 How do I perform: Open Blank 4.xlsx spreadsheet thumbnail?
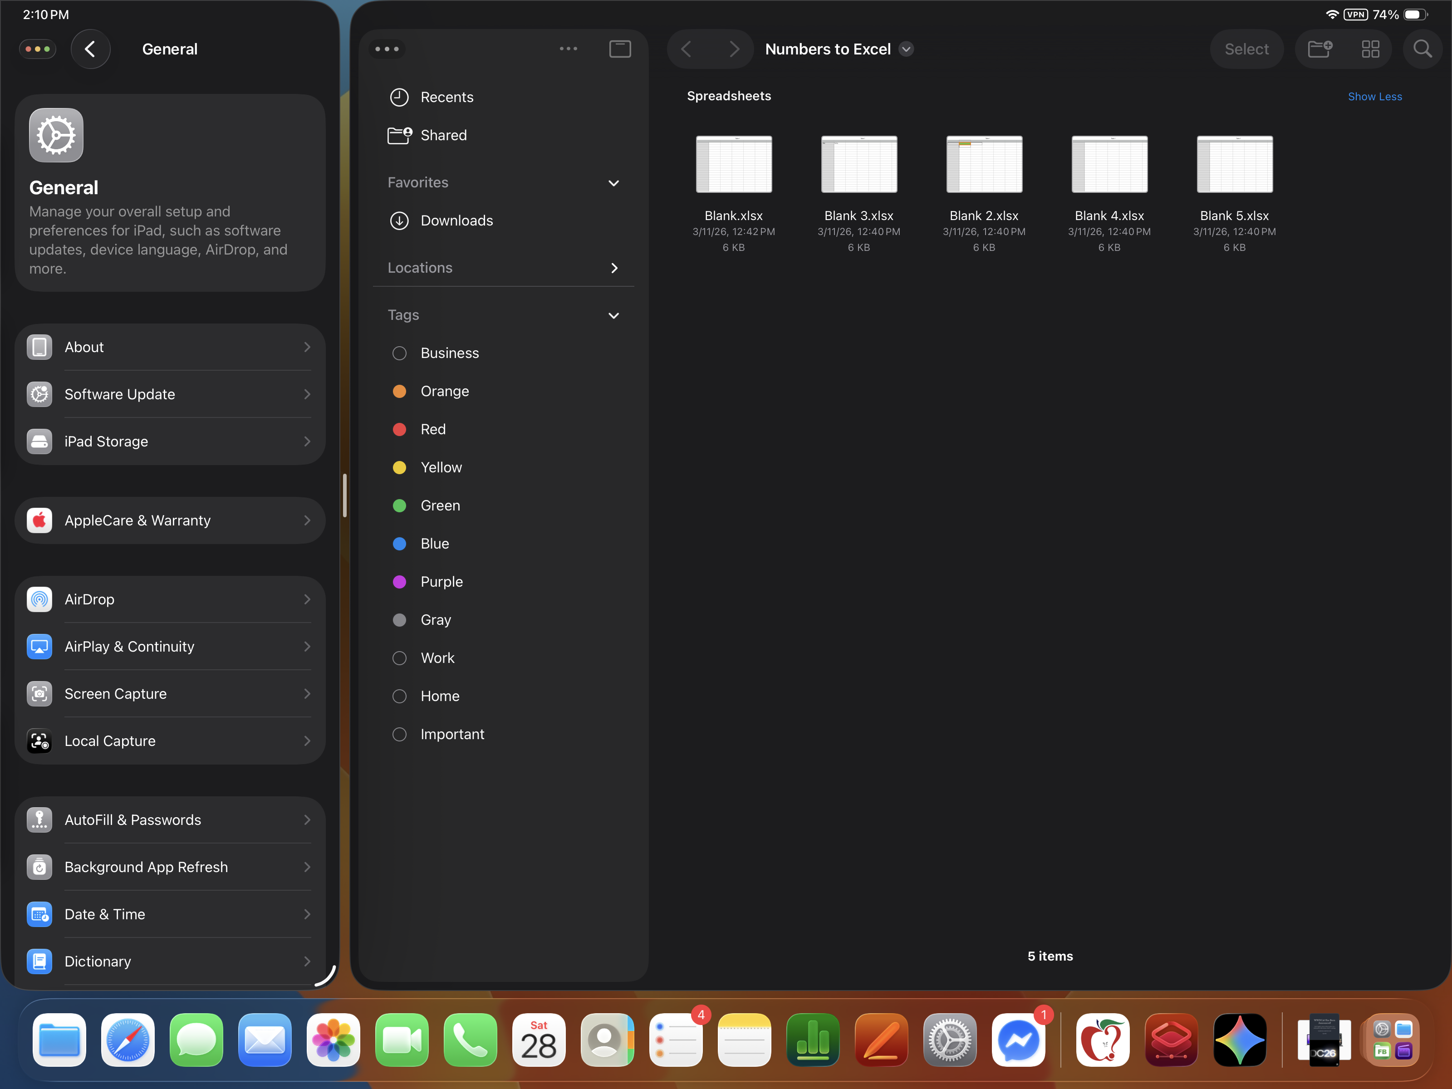click(x=1109, y=164)
